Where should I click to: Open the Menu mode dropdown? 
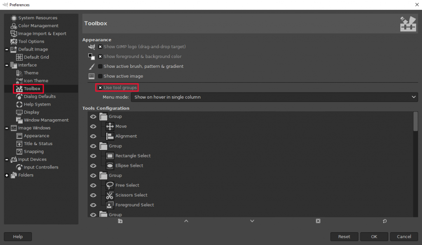click(x=274, y=97)
